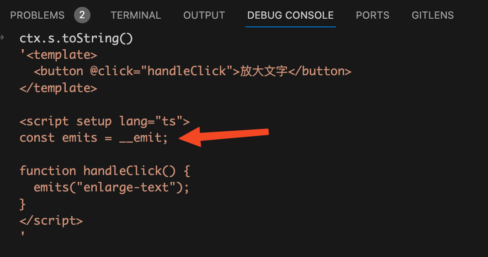Viewport: 488px width, 257px height.
Task: Click the ctx.s.toString() console entry
Action: [x=76, y=38]
